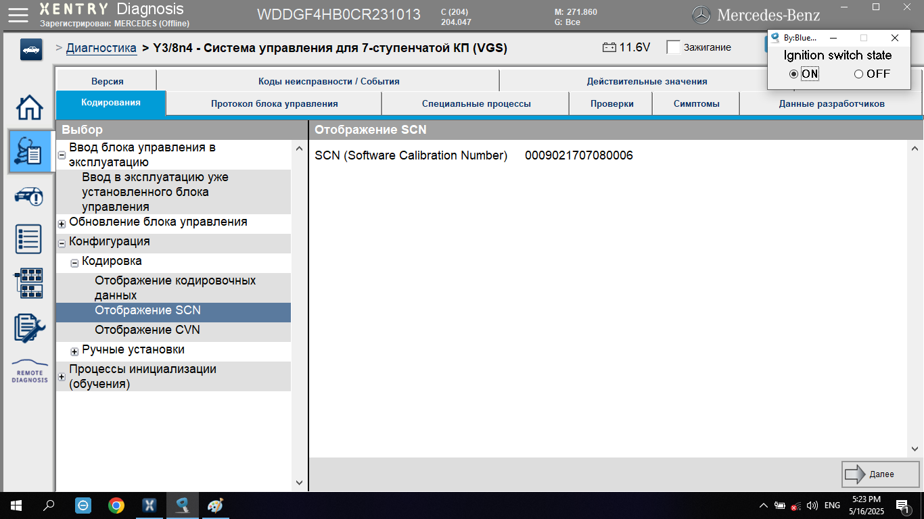Collapse the Кодировка node
Screen dimensions: 924x519
(x=74, y=263)
